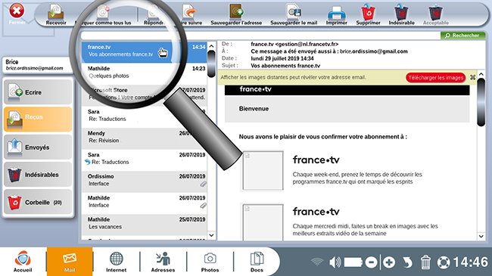The height and width of the screenshot is (276, 492).
Task: Zoom in with the plus icon
Action: [x=389, y=262]
